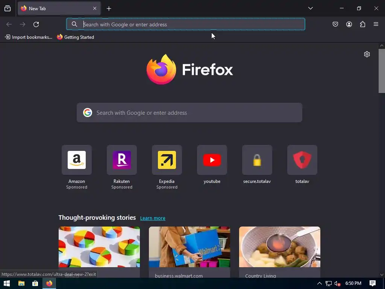The height and width of the screenshot is (289, 385).
Task: Open Save to Pocket icon
Action: pyautogui.click(x=335, y=24)
